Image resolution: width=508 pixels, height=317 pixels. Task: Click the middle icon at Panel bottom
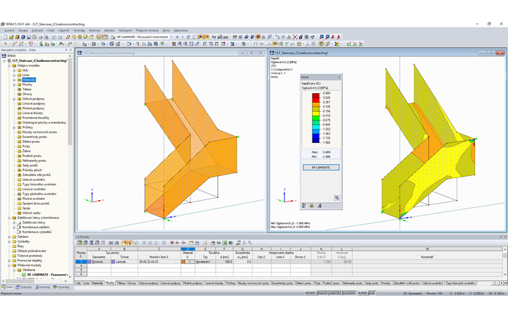[312, 206]
